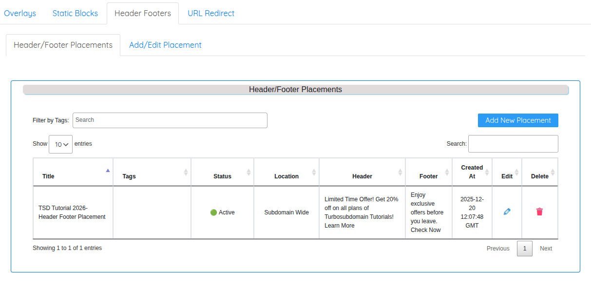Viewport: 591px width, 289px height.
Task: Toggle the Title column sort direction
Action: coord(108,170)
